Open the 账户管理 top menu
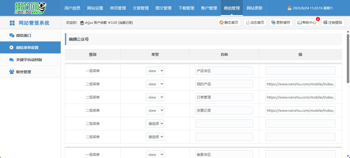This screenshot has width=350, height=158. (x=209, y=8)
